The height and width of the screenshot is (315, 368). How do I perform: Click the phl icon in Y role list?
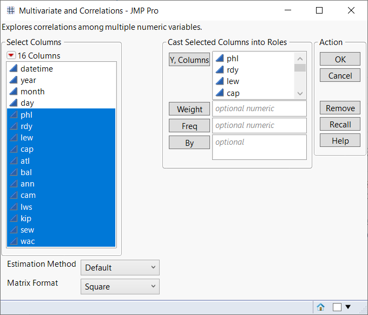point(219,59)
